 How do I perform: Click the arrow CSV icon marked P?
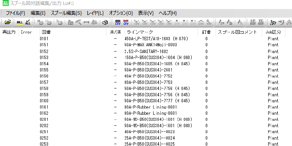(153, 23)
